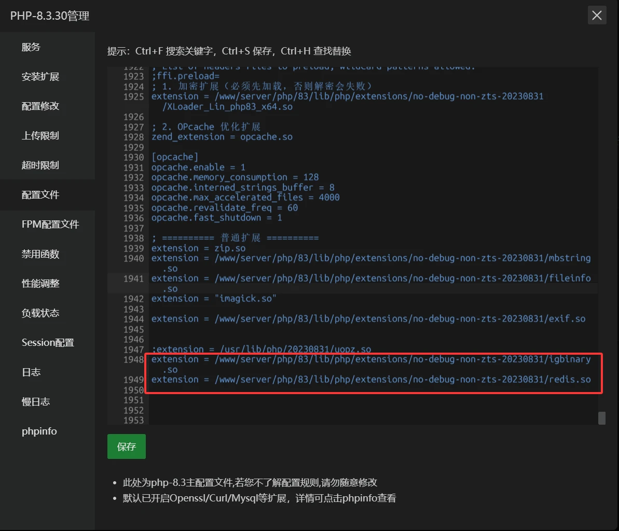Click the PHP-8.3.30管理 title

pyautogui.click(x=50, y=16)
